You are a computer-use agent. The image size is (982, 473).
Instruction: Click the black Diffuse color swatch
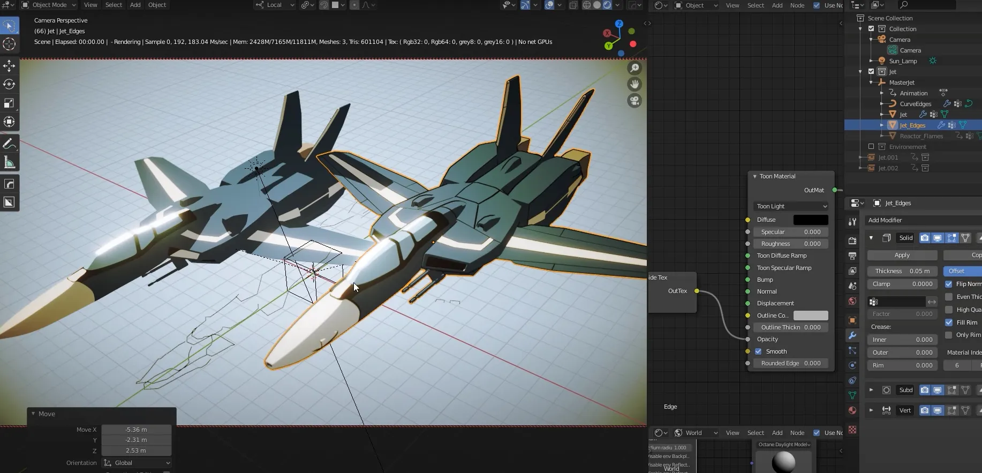coord(810,220)
